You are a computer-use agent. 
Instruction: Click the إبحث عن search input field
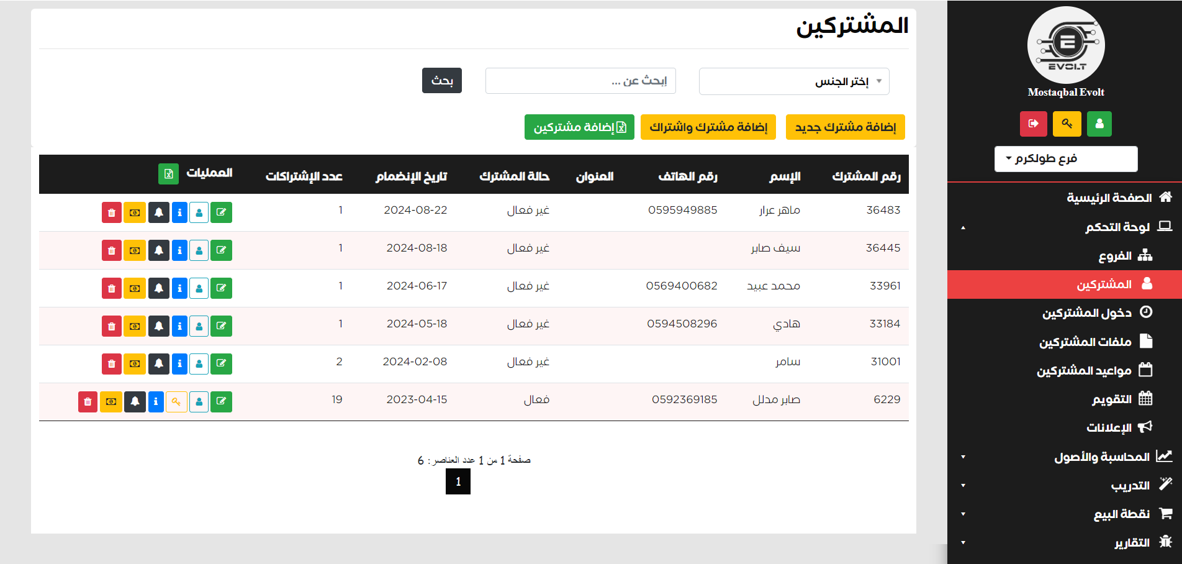point(580,81)
